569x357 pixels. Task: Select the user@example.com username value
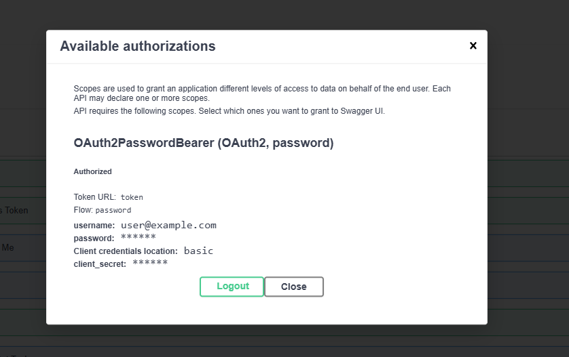168,226
